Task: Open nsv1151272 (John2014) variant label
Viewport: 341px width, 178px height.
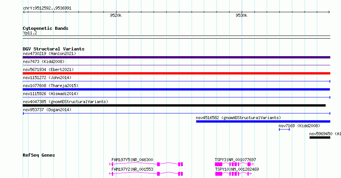Action: [x=47, y=78]
